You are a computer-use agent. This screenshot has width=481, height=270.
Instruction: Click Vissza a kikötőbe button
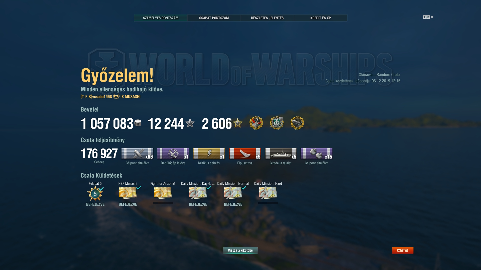pos(241,250)
